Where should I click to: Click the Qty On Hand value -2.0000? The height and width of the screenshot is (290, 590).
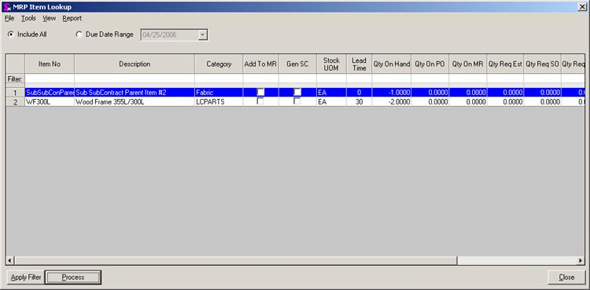391,102
